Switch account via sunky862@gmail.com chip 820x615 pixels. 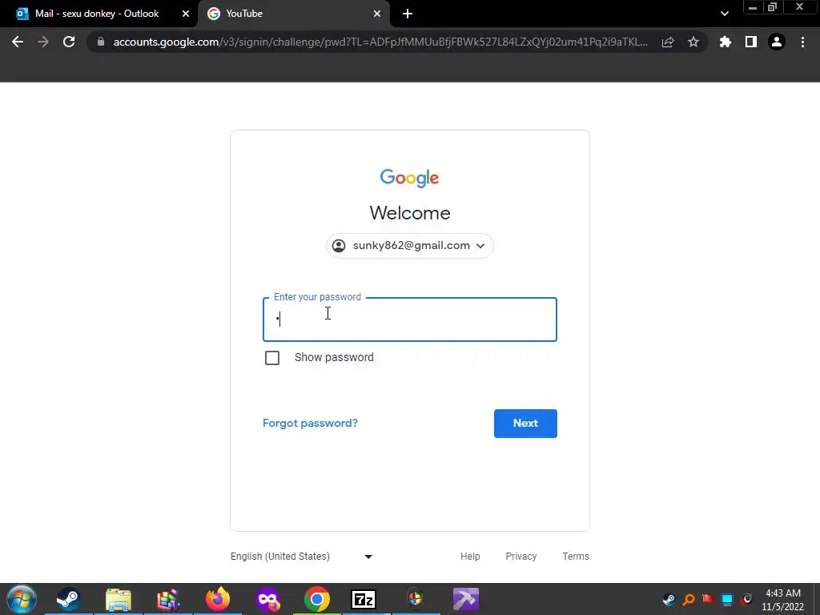pyautogui.click(x=410, y=246)
